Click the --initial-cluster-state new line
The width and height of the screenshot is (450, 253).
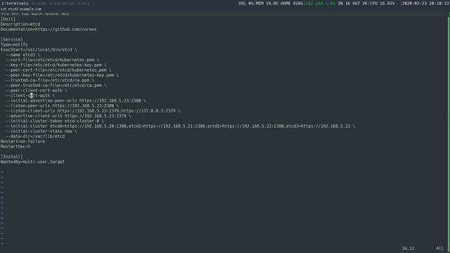point(41,131)
